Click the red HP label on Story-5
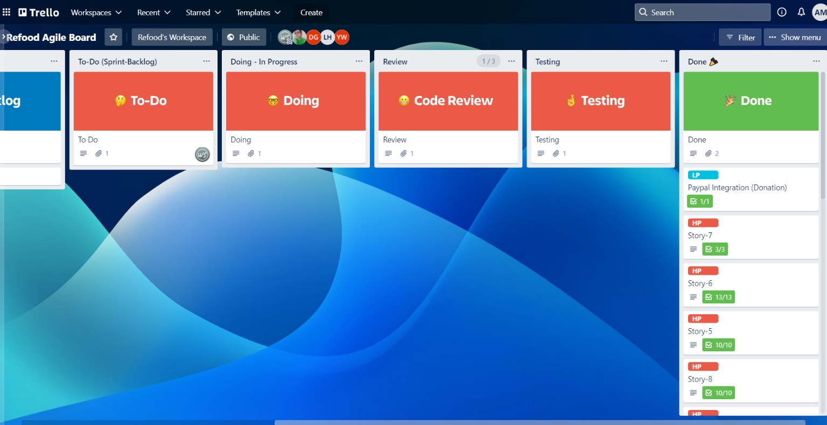The image size is (827, 425). pos(703,319)
